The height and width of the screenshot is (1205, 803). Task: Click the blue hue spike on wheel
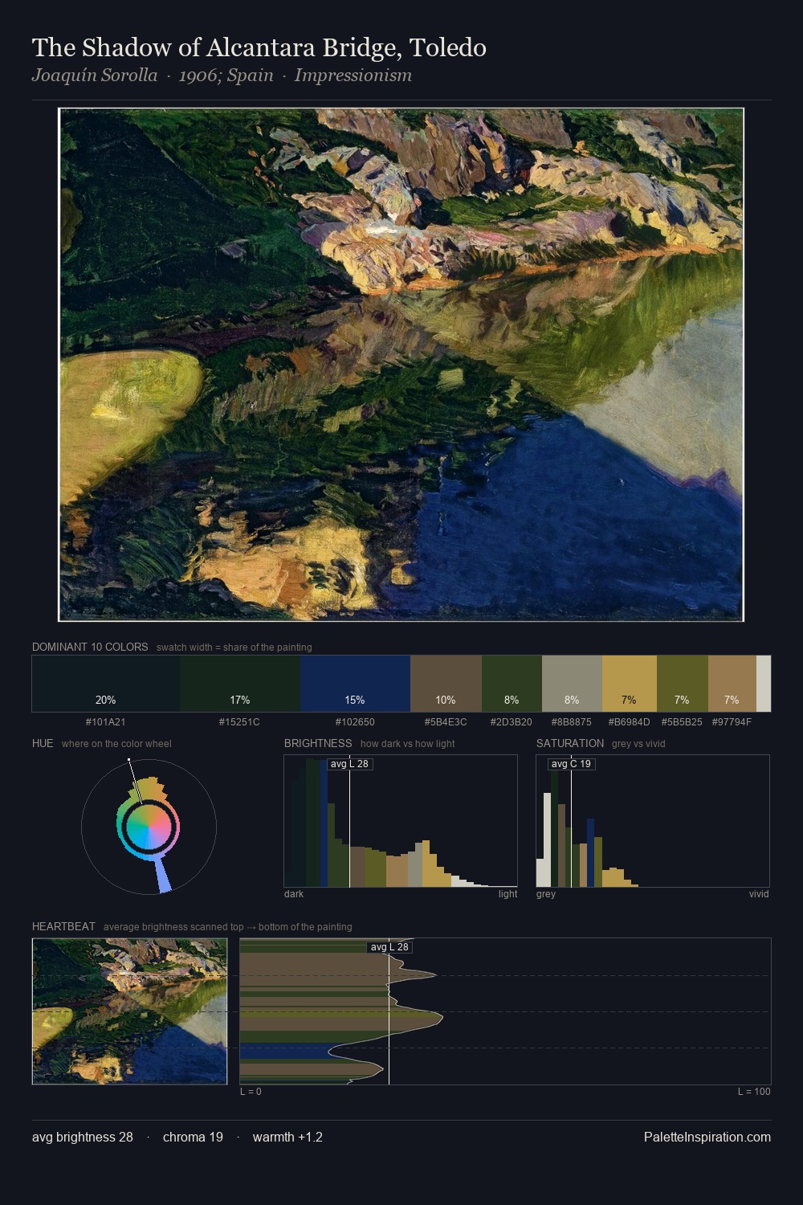pos(162,876)
